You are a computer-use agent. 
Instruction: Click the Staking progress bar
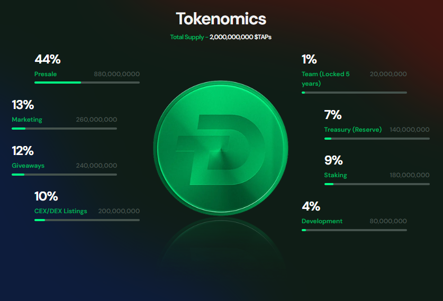[x=377, y=184]
